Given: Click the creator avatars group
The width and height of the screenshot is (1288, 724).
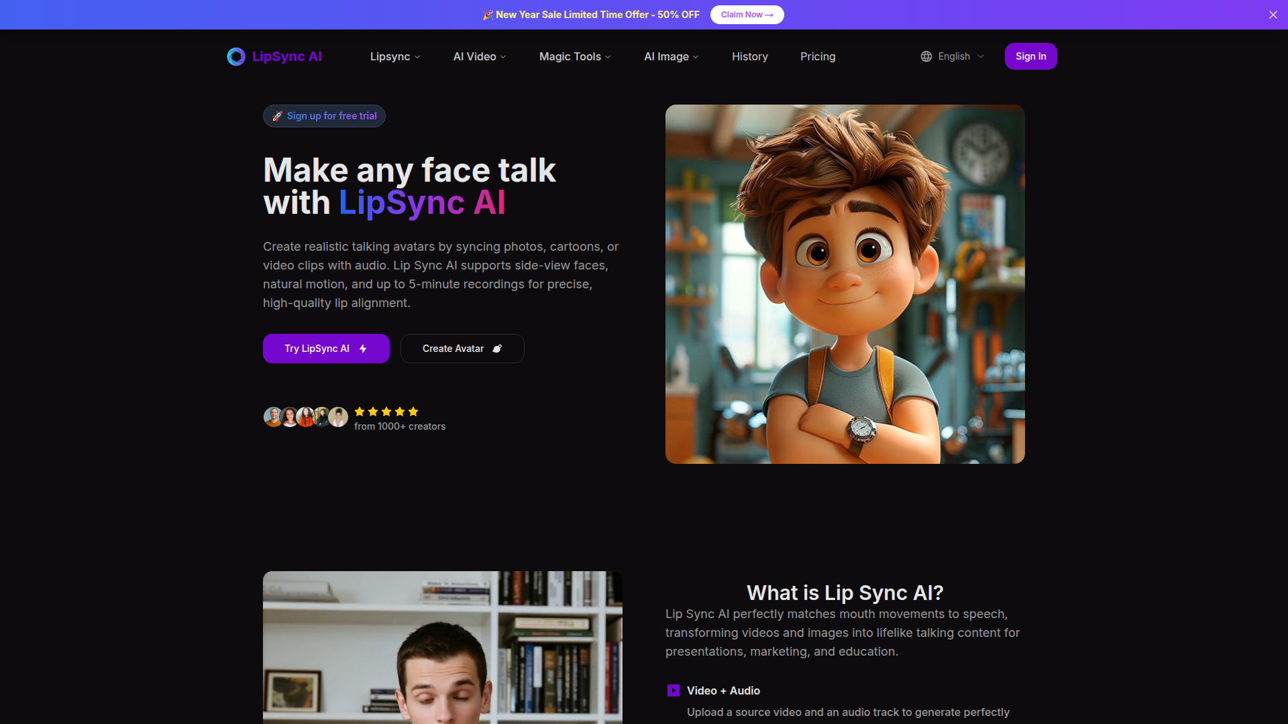Looking at the screenshot, I should [306, 417].
